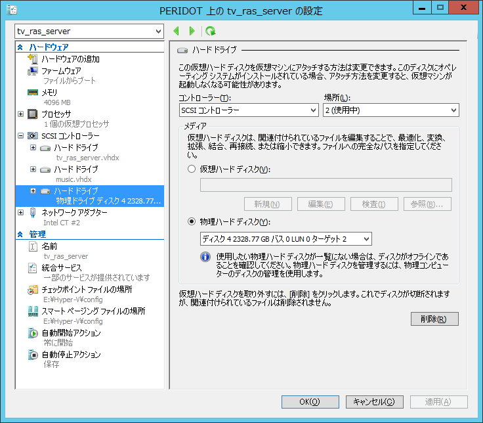Screen dimensions: 483x423
Task: Click the 'Intel CT #2' adapter text
Action: click(62, 223)
